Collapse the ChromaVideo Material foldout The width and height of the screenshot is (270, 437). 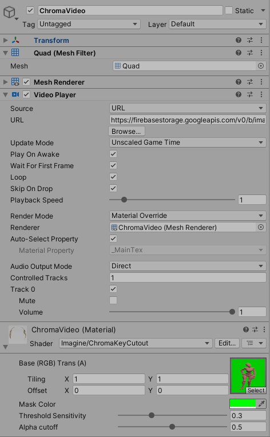[5, 347]
